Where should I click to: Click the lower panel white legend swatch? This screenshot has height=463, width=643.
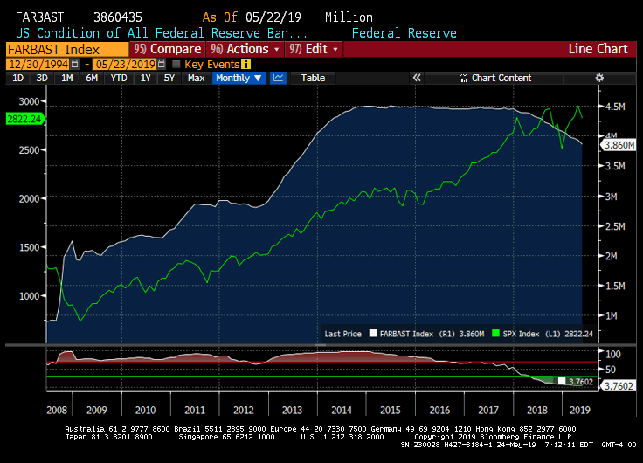click(x=562, y=382)
